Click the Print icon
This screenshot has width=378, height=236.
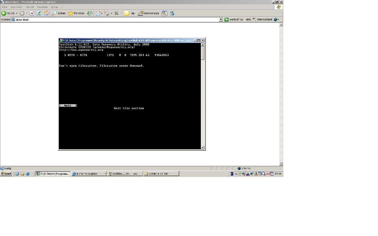pos(107,13)
